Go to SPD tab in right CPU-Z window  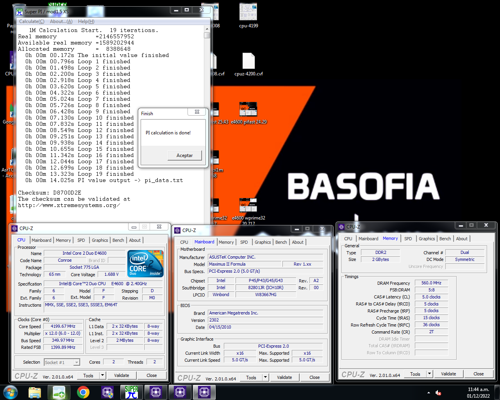[408, 239]
